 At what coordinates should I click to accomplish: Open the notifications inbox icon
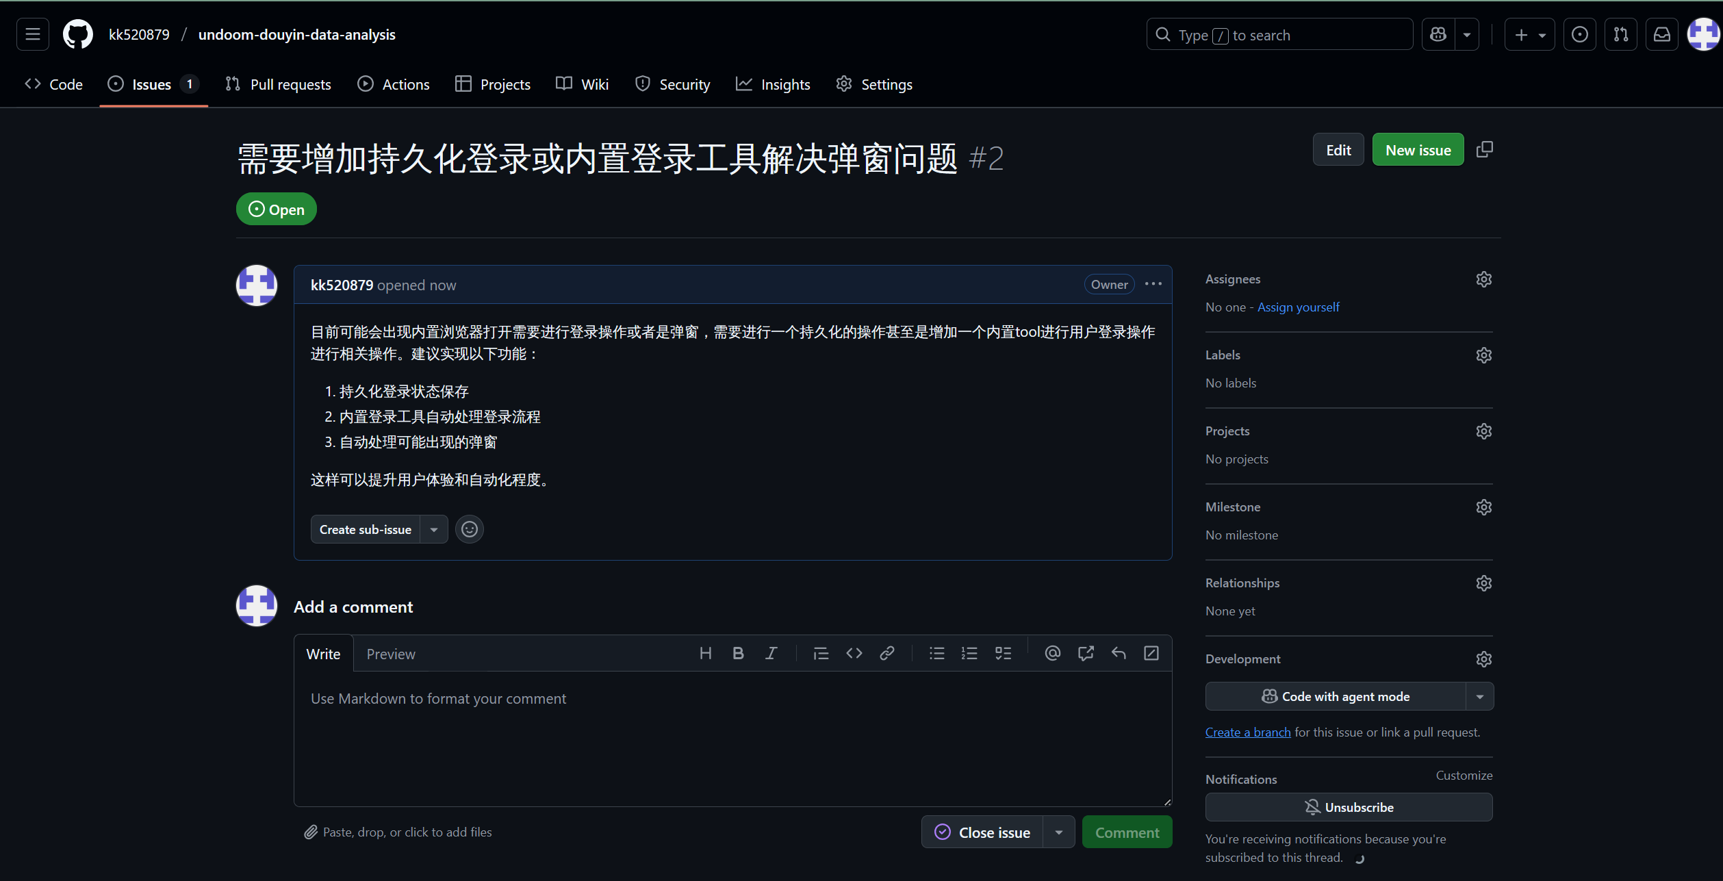(x=1661, y=35)
